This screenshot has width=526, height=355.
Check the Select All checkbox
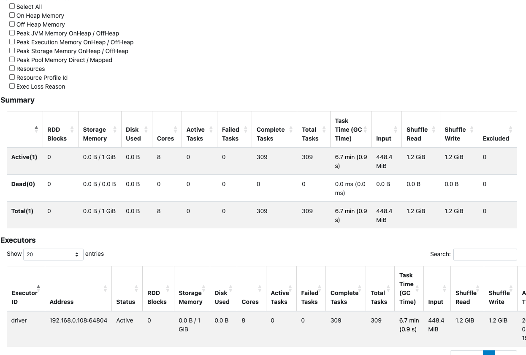click(12, 6)
